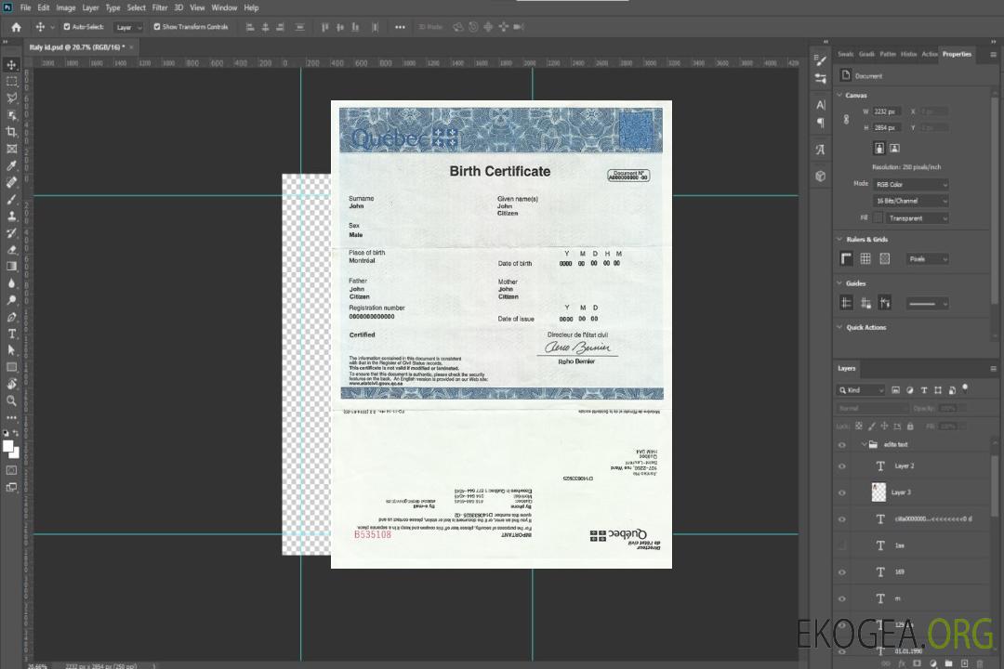
Task: Click the Layer 3 thumbnail
Action: pos(879,492)
